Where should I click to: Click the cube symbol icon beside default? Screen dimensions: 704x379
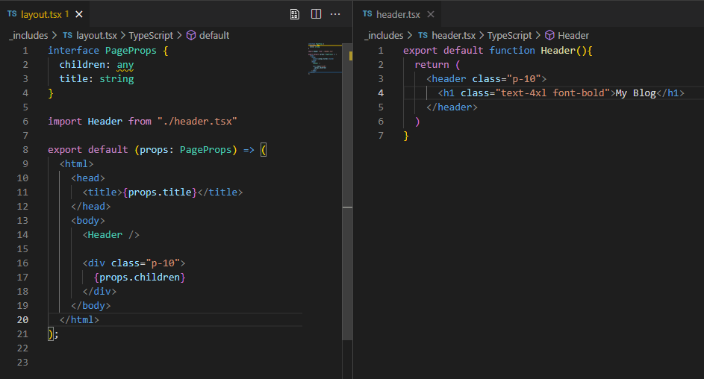coord(191,35)
